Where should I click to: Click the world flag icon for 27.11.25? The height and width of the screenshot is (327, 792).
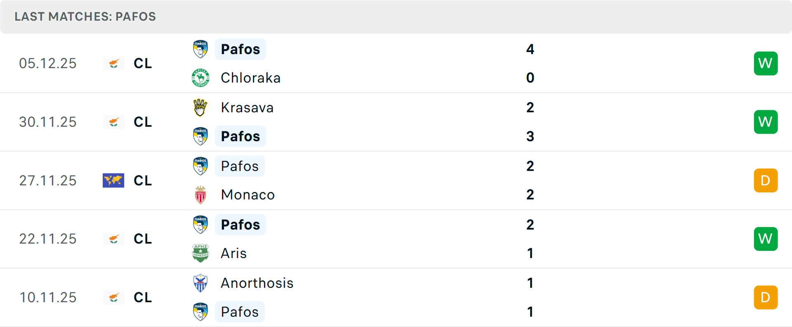coord(113,180)
